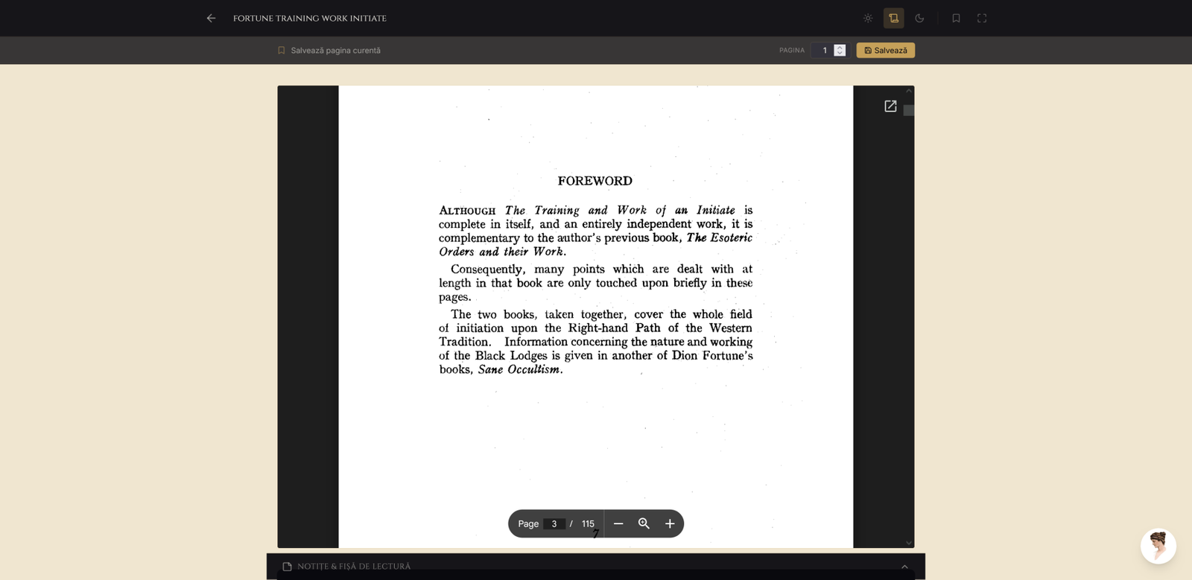This screenshot has height=580, width=1192.
Task: Click the yellow Salvează button
Action: (x=886, y=51)
